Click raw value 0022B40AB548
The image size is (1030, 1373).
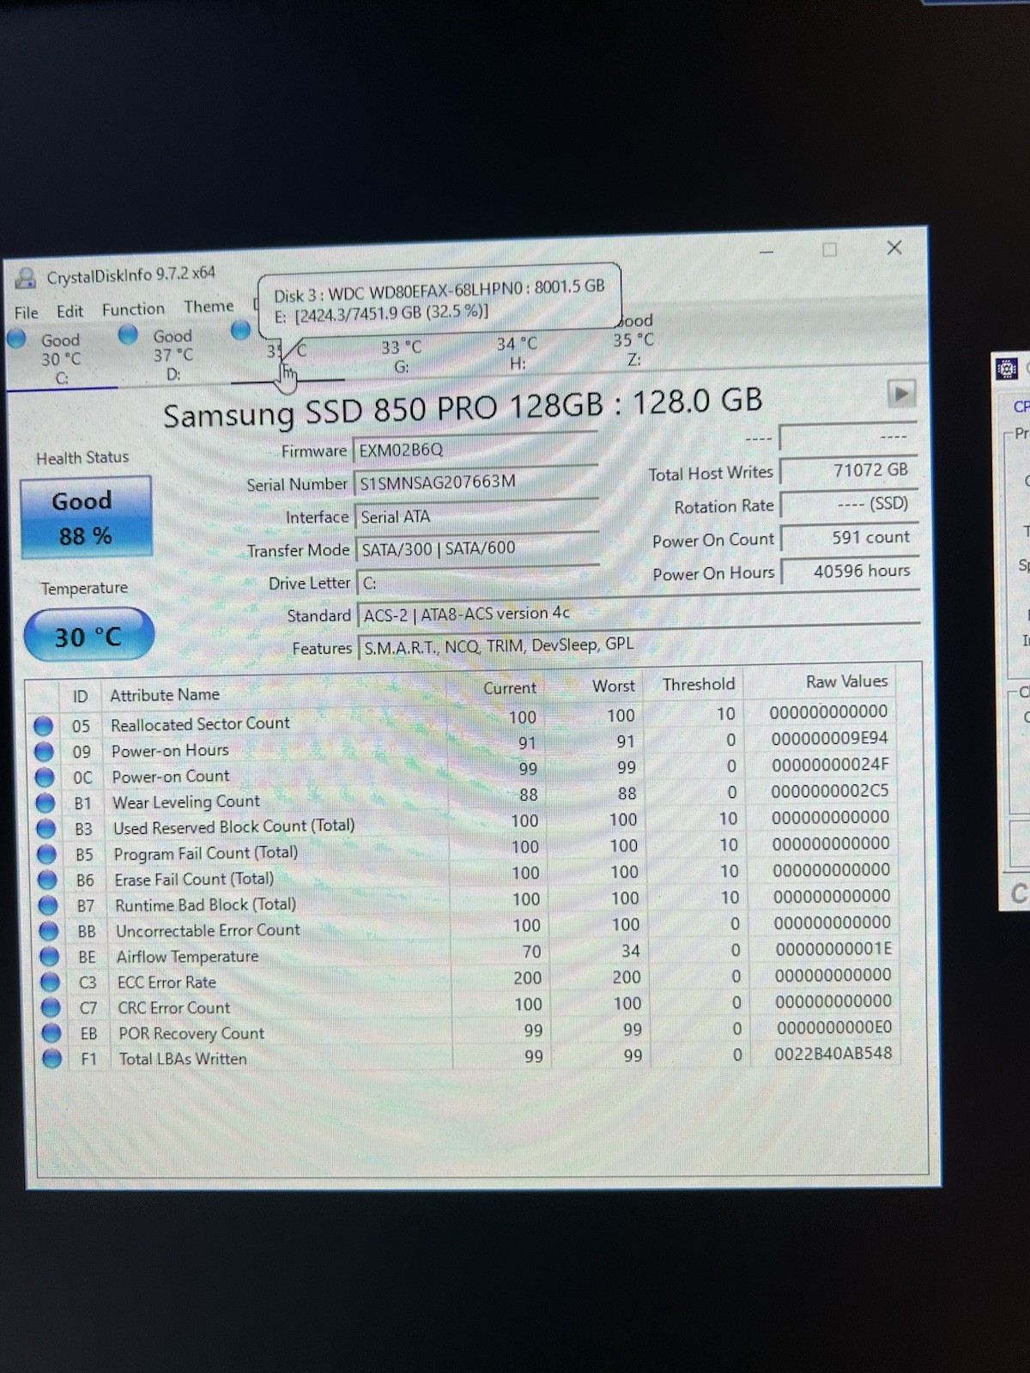[833, 1053]
